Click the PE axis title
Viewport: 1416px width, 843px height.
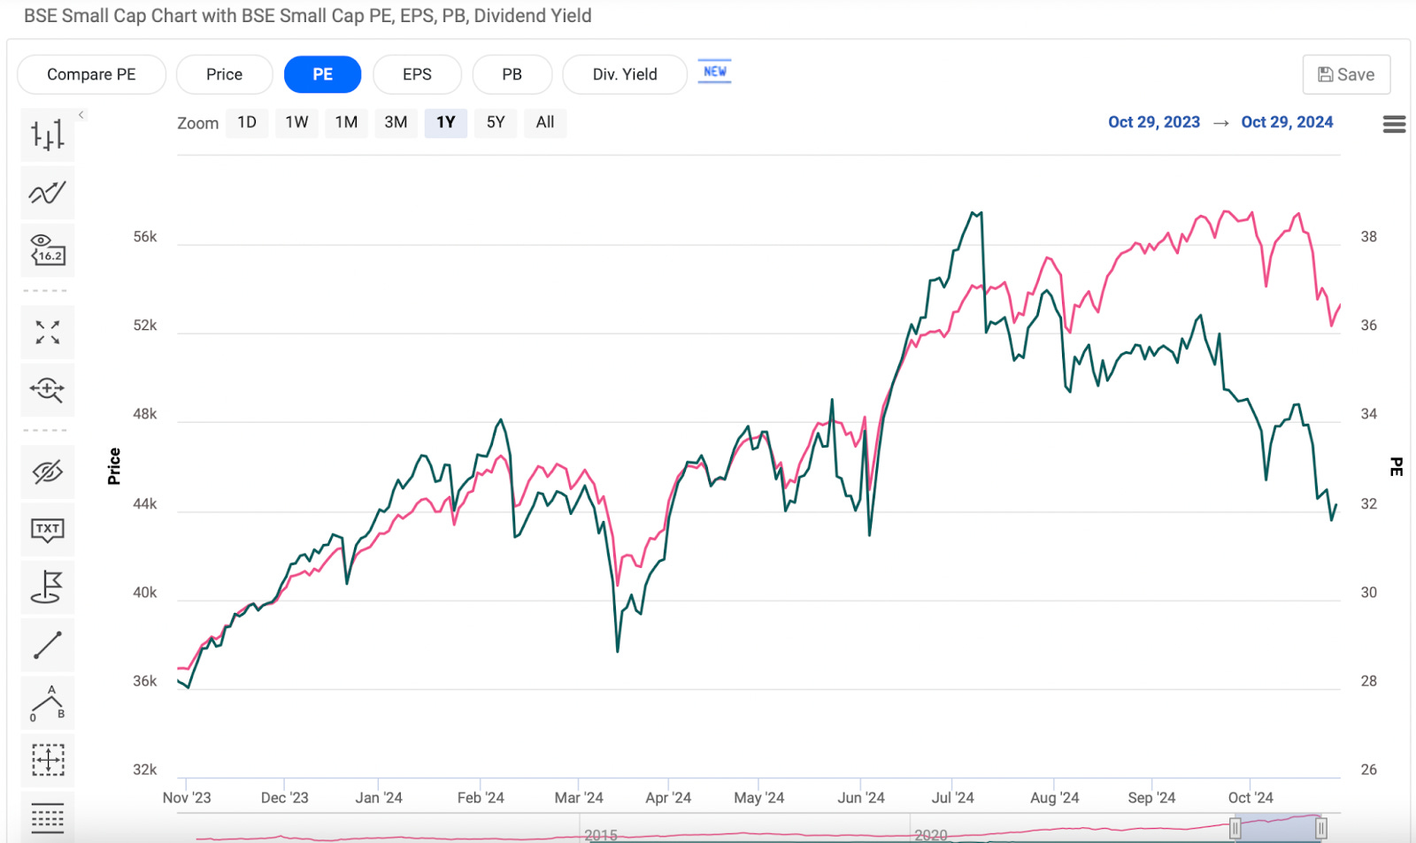pos(1397,466)
